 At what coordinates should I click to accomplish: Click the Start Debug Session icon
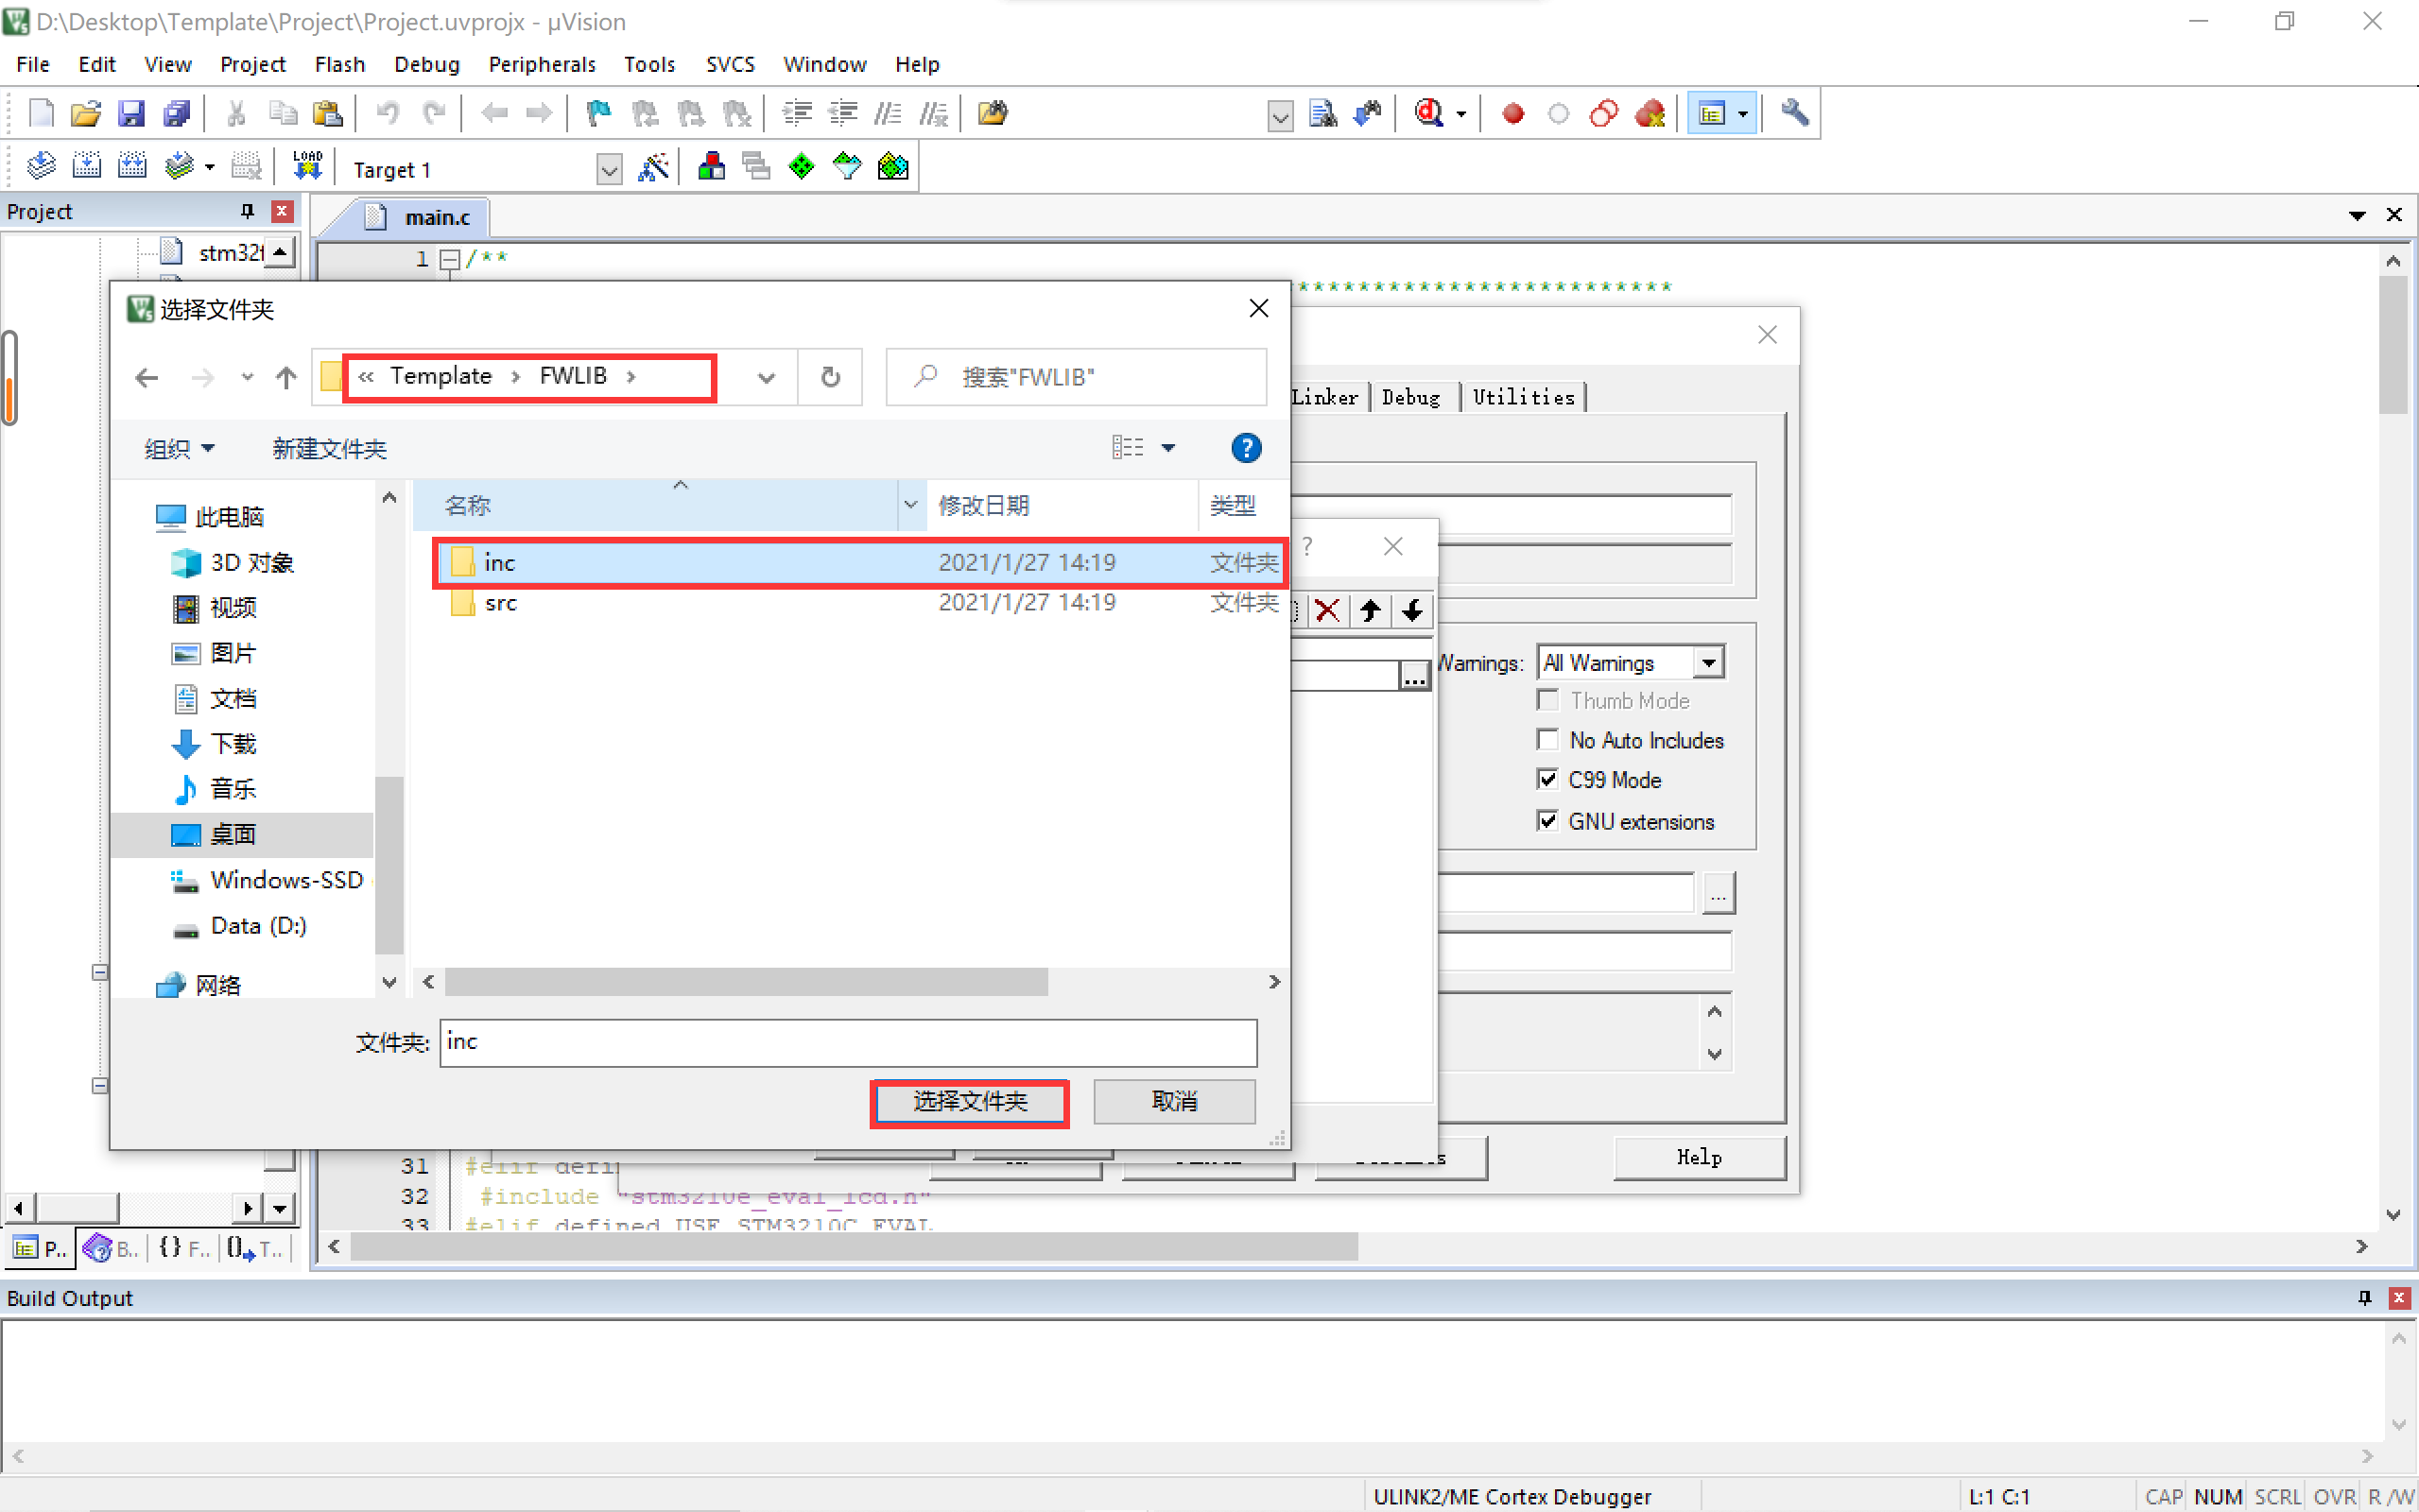(x=1429, y=113)
